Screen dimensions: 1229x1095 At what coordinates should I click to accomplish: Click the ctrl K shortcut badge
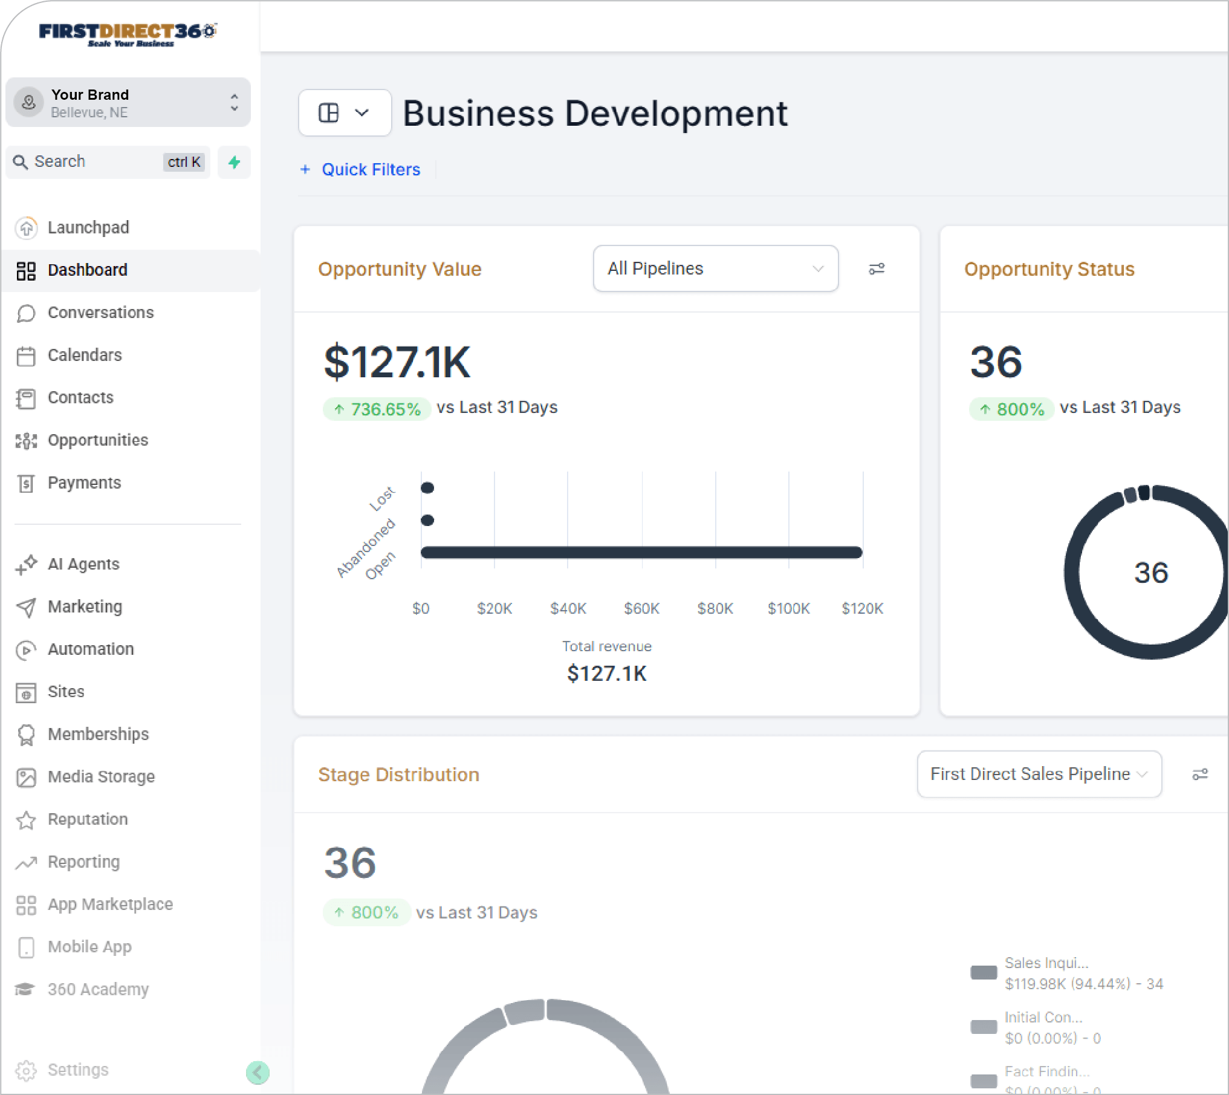click(x=184, y=162)
